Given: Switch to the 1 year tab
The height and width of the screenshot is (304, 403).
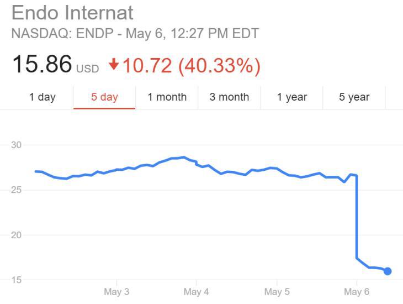Looking at the screenshot, I should coord(291,97).
